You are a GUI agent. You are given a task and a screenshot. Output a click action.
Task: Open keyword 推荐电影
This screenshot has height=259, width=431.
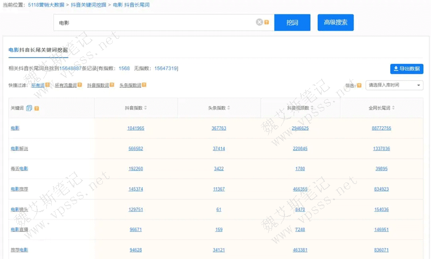pyautogui.click(x=19, y=250)
